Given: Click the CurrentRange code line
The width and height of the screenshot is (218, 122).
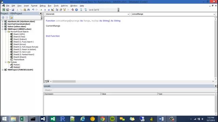Looking at the screenshot, I should [x=53, y=26].
